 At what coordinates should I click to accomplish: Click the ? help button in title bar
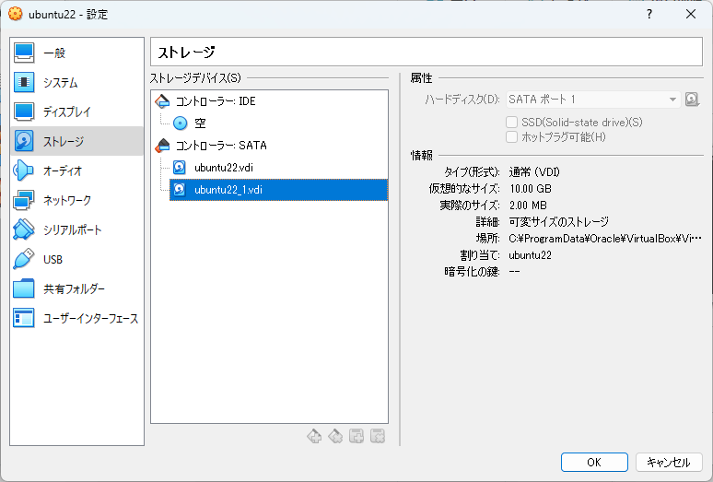pos(649,14)
